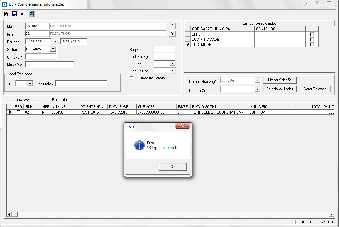Screen dimensions: 339x227
Task: Click the binoculars search icon
Action: [x=6, y=14]
